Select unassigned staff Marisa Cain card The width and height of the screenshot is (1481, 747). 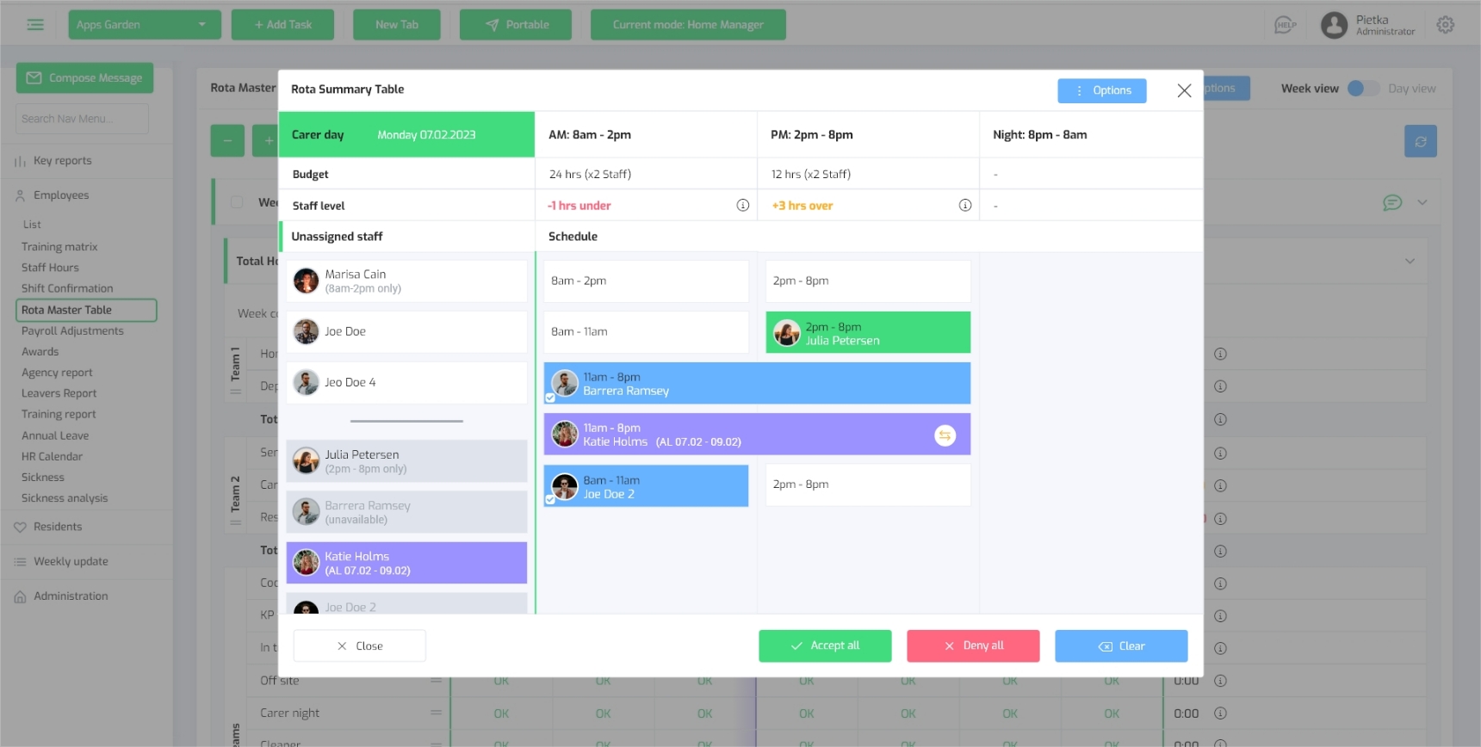406,281
